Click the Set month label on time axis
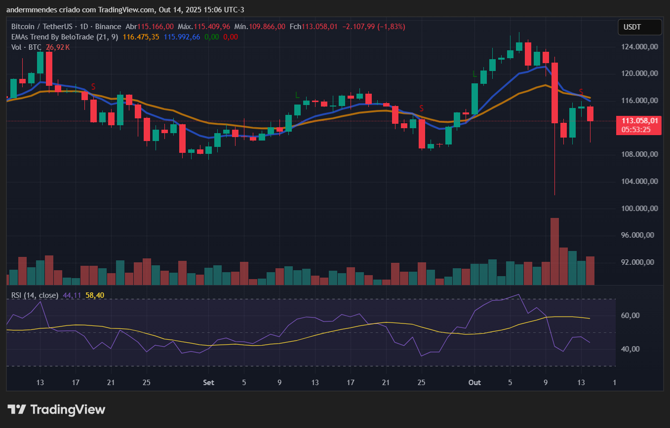 click(209, 383)
